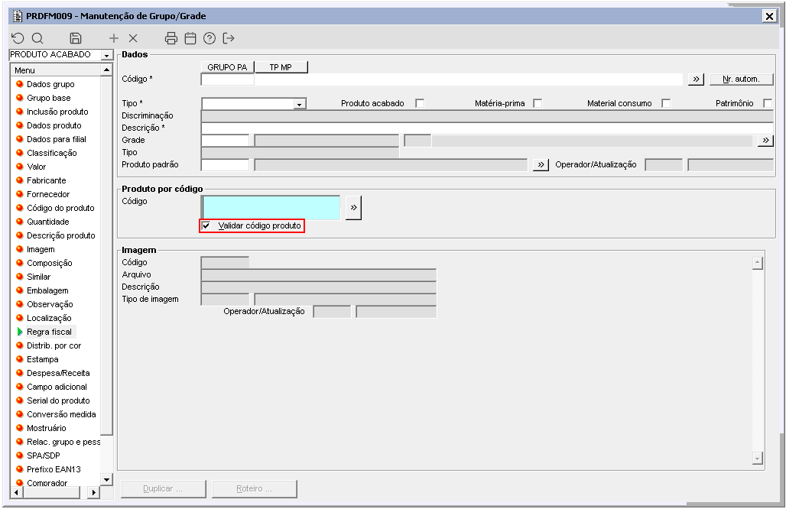The image size is (786, 509).
Task: Select Similar in the side menu
Action: 38,277
